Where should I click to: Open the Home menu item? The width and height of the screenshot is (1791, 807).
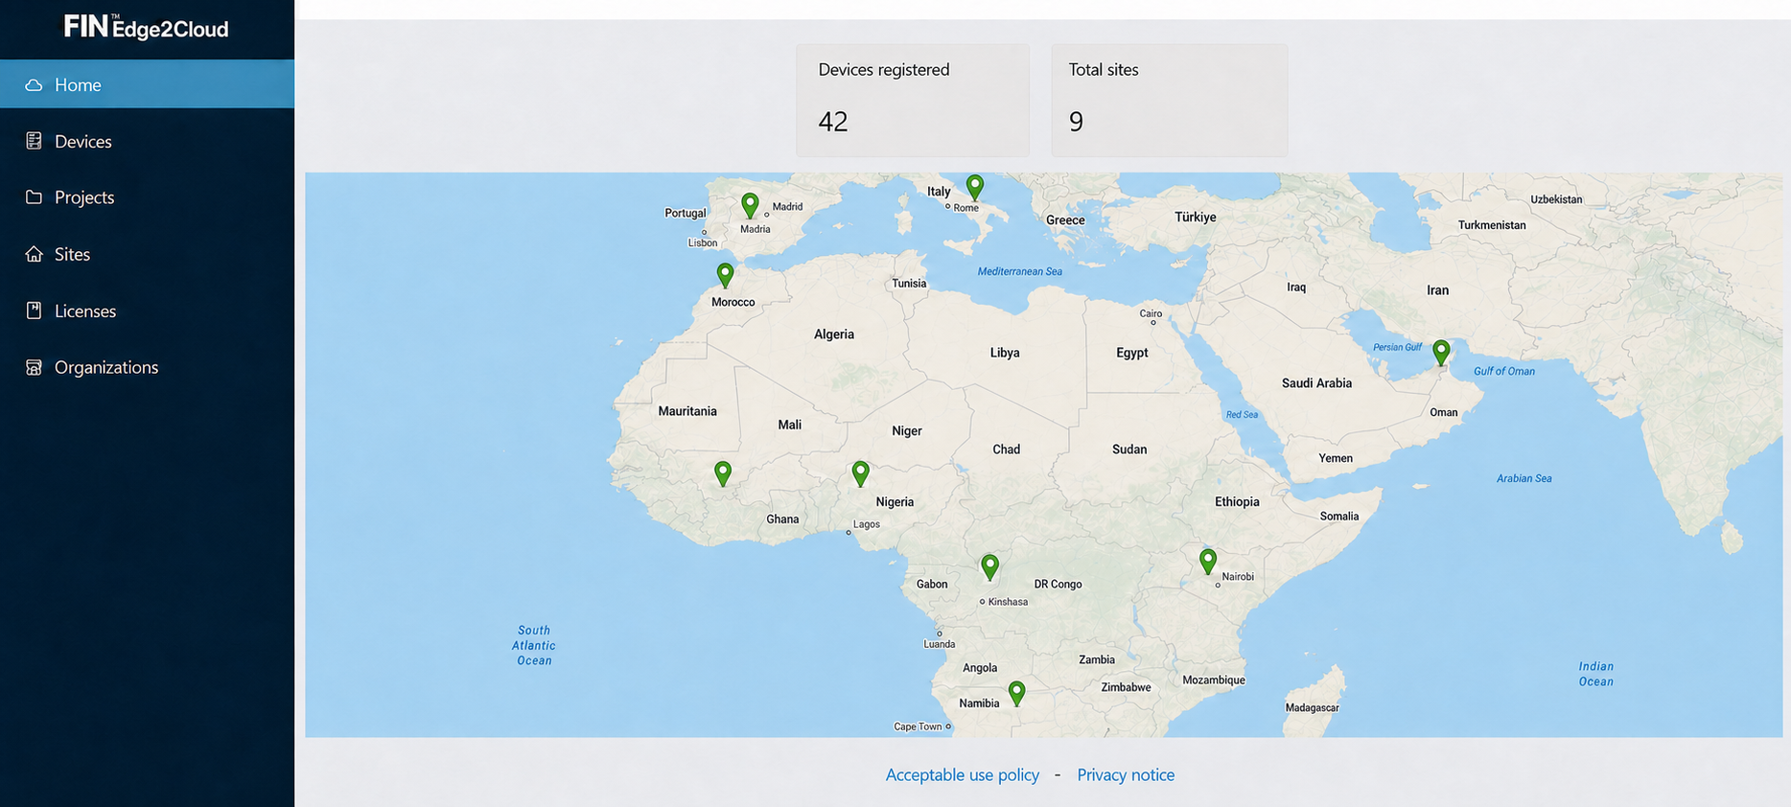point(148,84)
